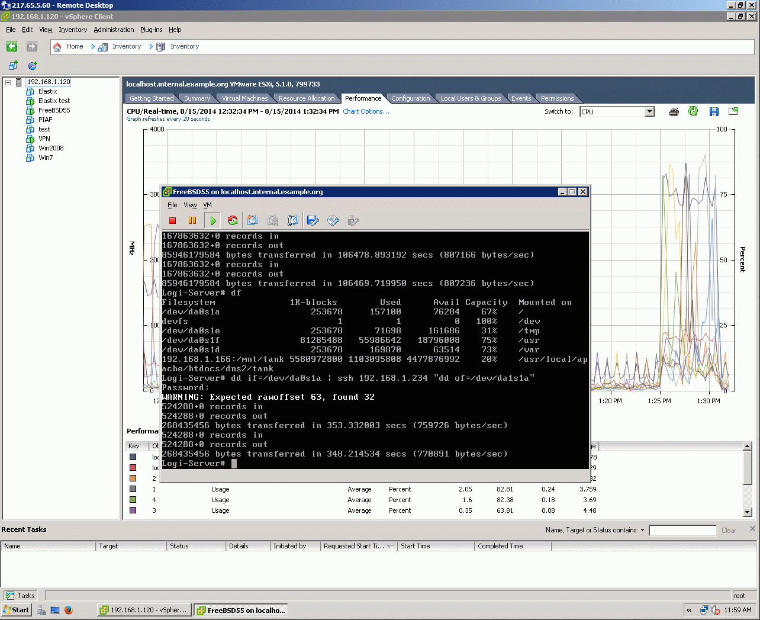Viewport: 760px width, 620px height.
Task: Close the Recent Tasks panel
Action: coord(752,529)
